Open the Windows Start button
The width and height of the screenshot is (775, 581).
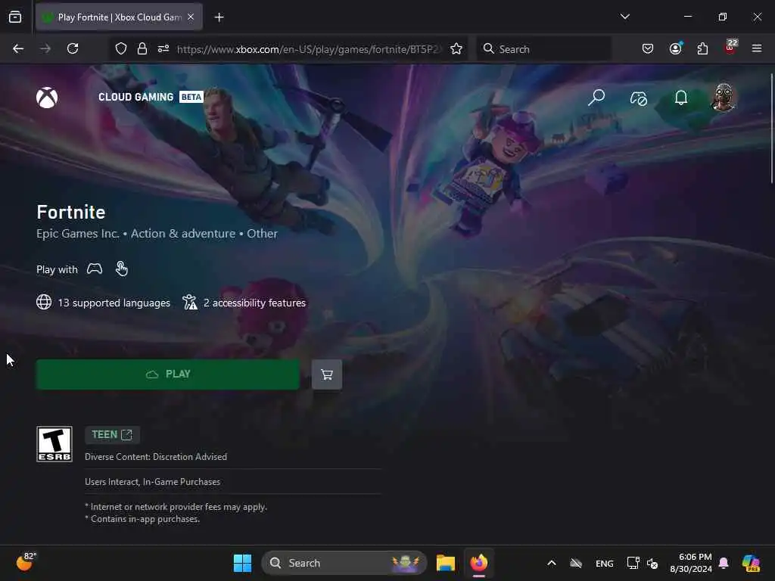coord(243,563)
